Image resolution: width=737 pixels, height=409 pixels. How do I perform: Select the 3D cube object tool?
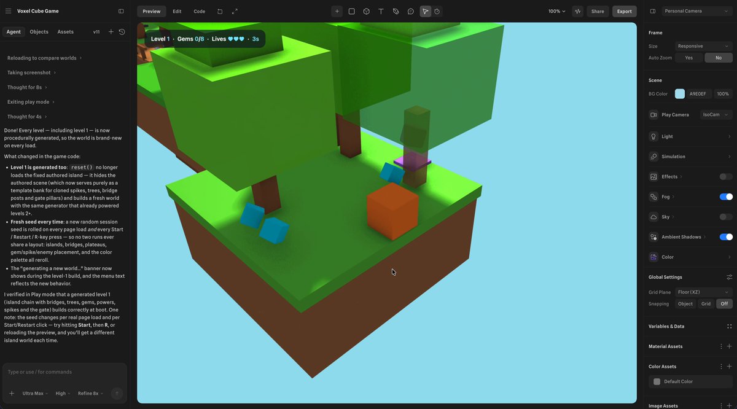(x=366, y=11)
